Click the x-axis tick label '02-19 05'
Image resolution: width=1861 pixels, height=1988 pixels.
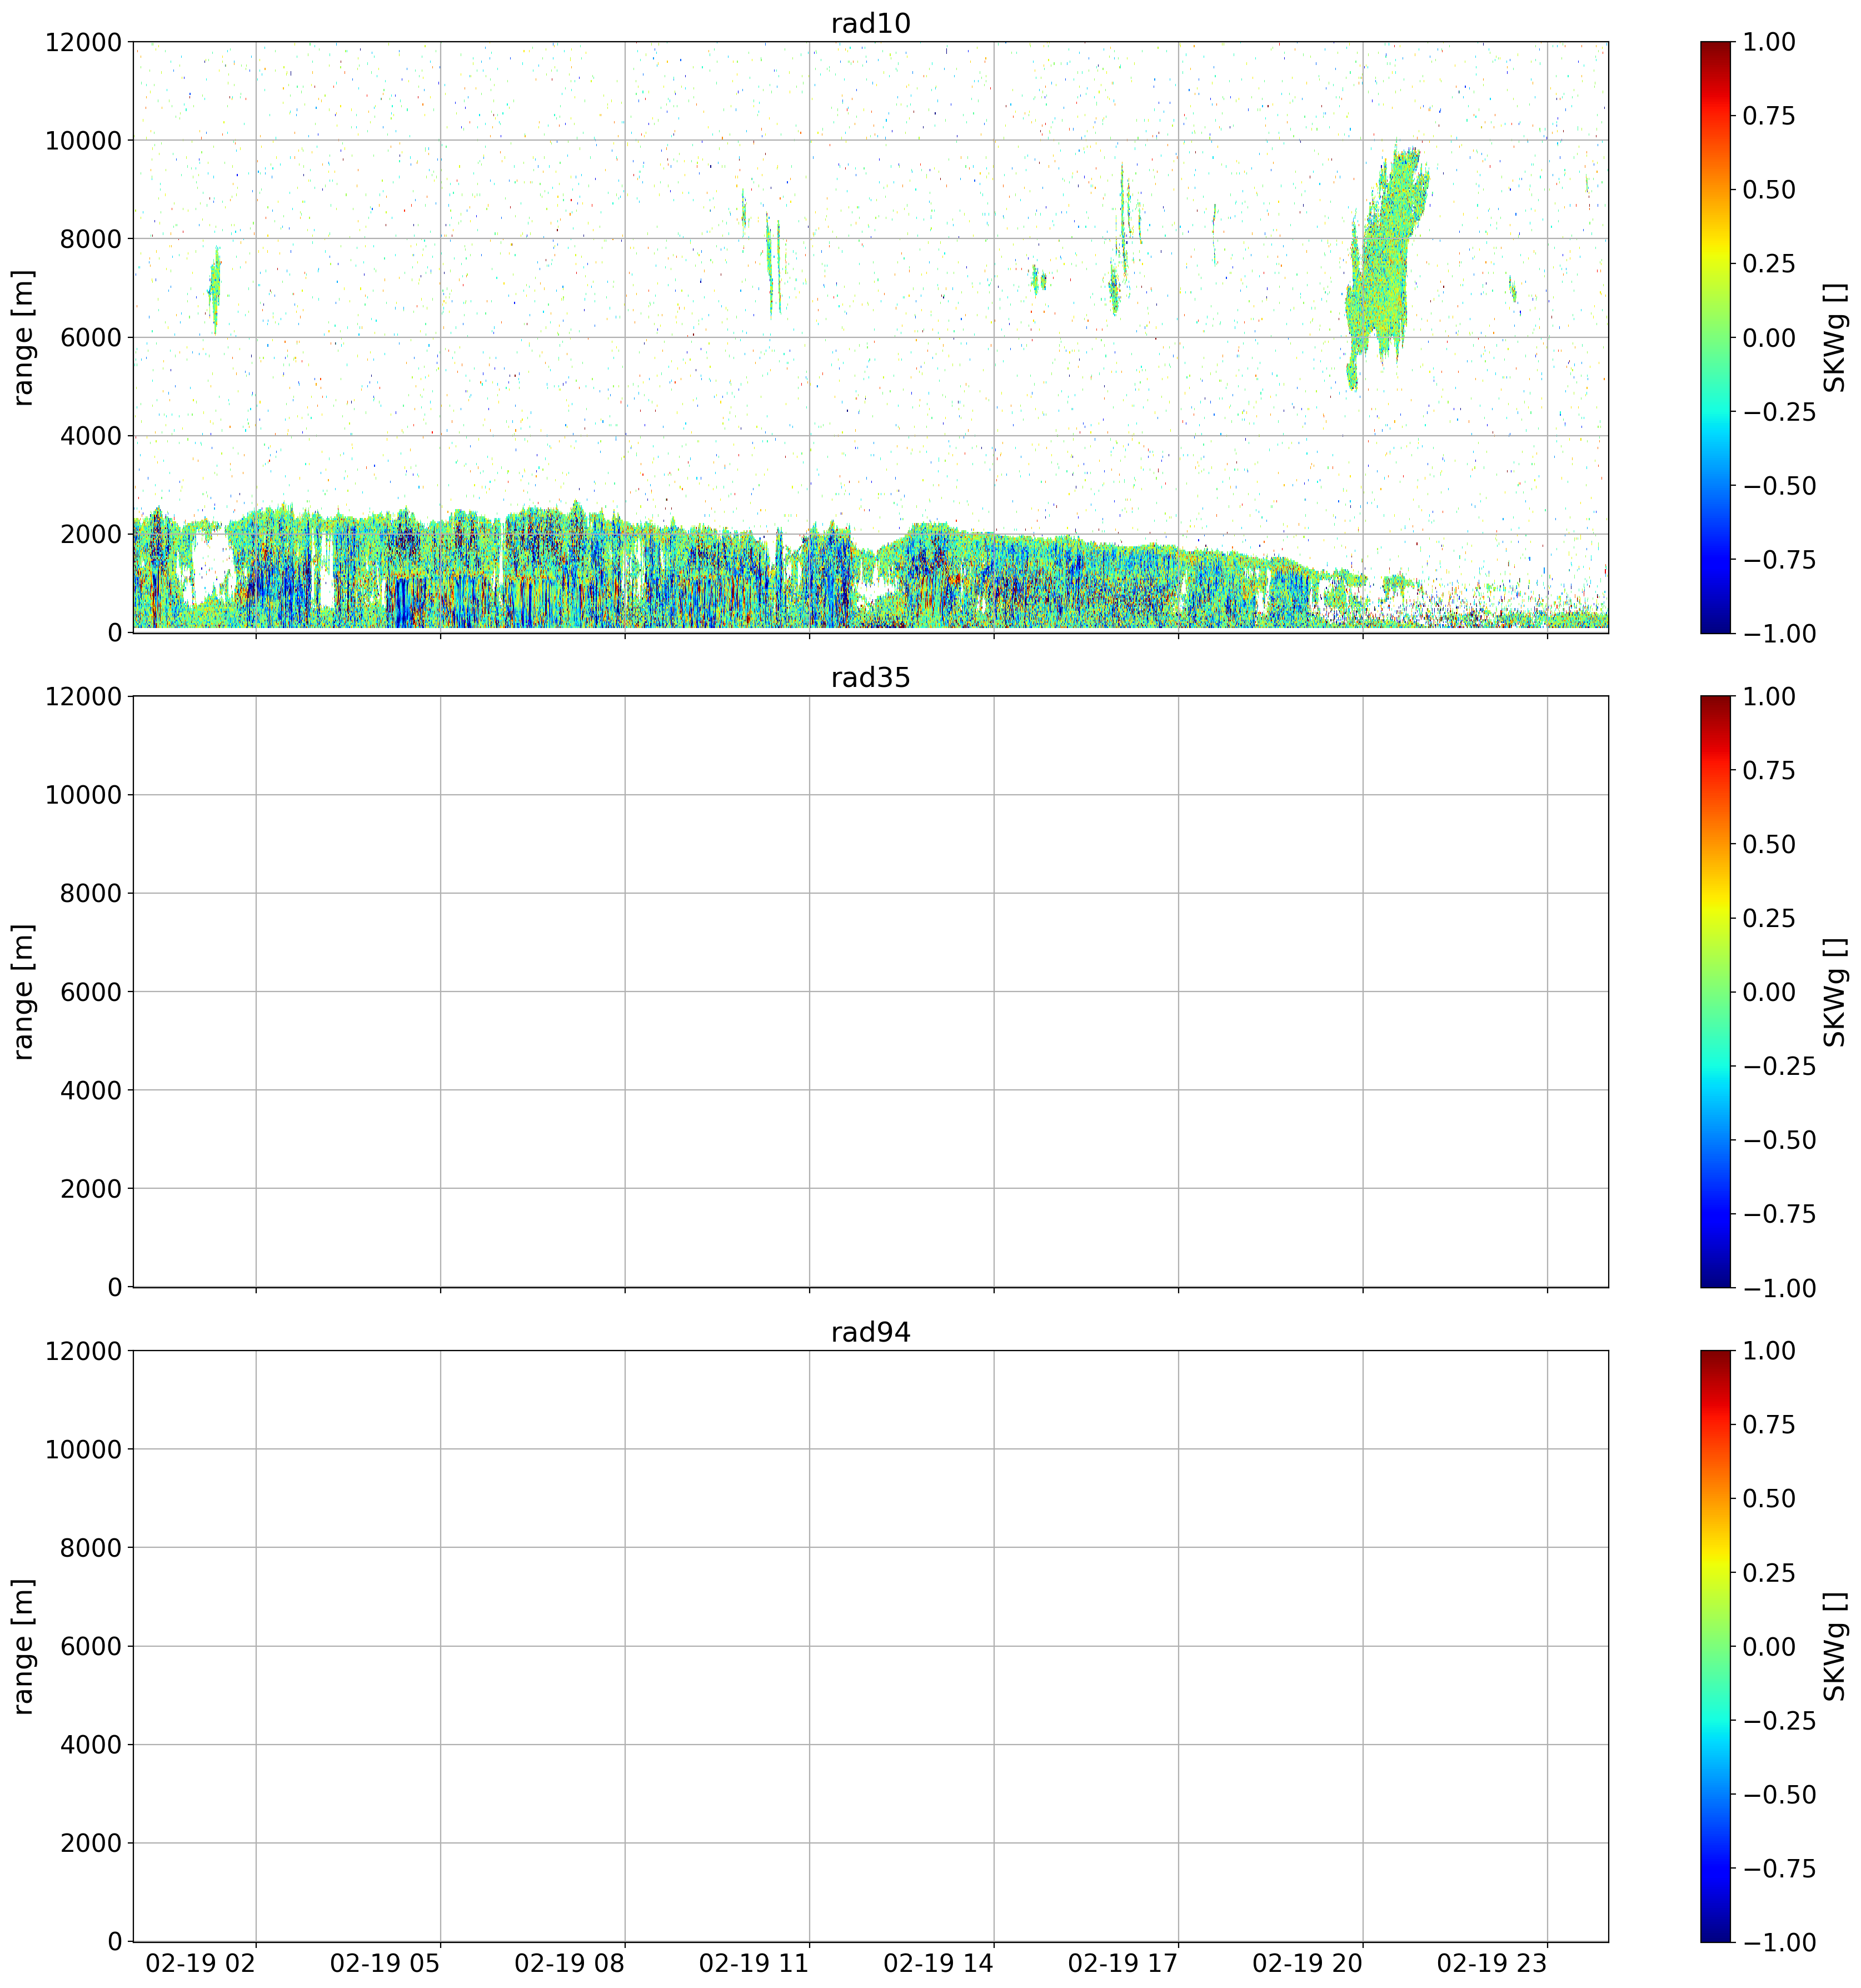click(x=385, y=1963)
